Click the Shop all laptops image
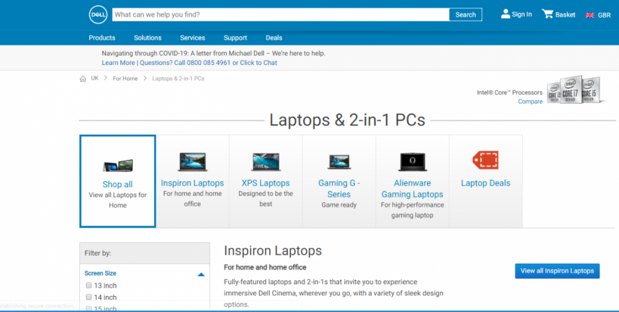Viewport: 619px width, 312px height. coord(118,166)
